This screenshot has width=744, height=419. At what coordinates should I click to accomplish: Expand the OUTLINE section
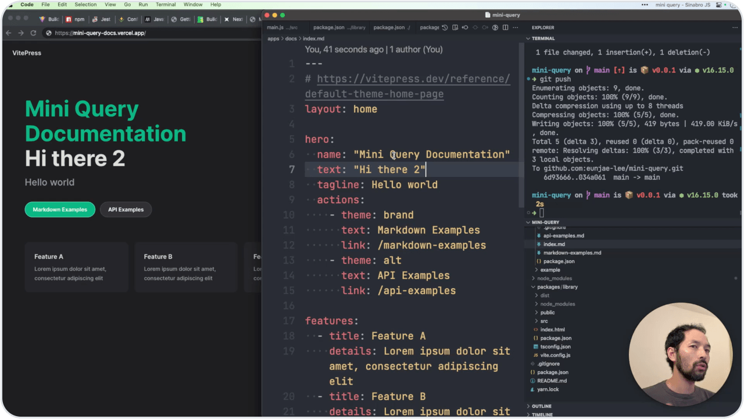coord(634,406)
